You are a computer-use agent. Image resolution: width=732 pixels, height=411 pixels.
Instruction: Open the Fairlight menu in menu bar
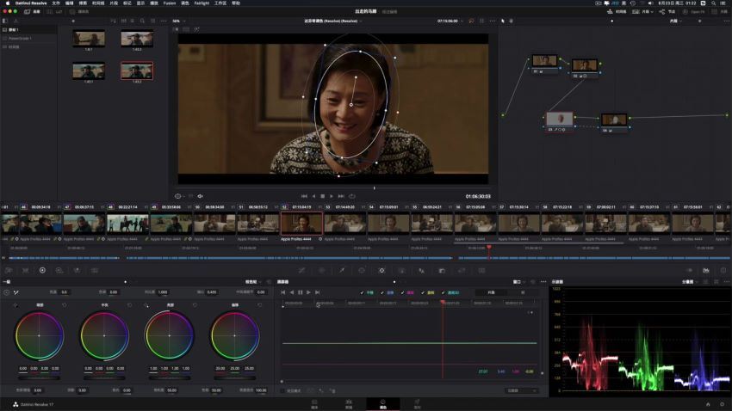coord(202,3)
